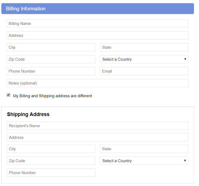Viewport: 199px width, 186px height.
Task: Click the Notes (optional) field
Action: 98,83
